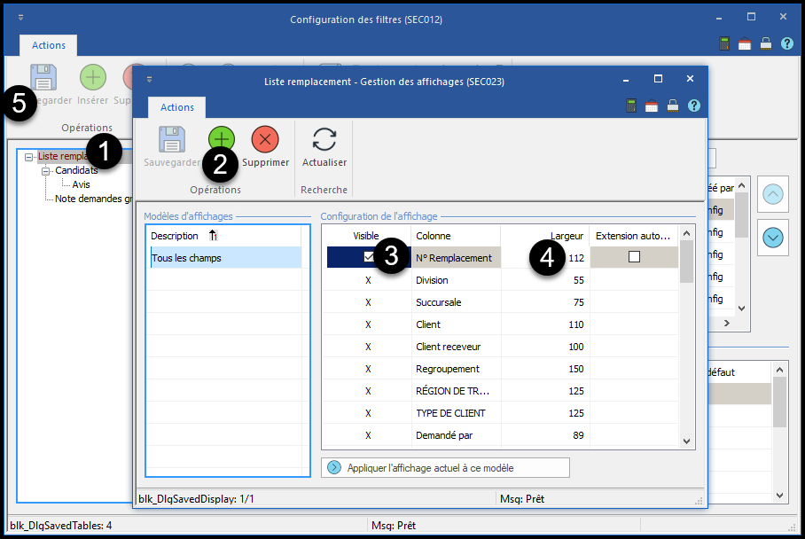Screen dimensions: 805x539
Task: Click the sort arrow beside the Description header
Action: [213, 236]
